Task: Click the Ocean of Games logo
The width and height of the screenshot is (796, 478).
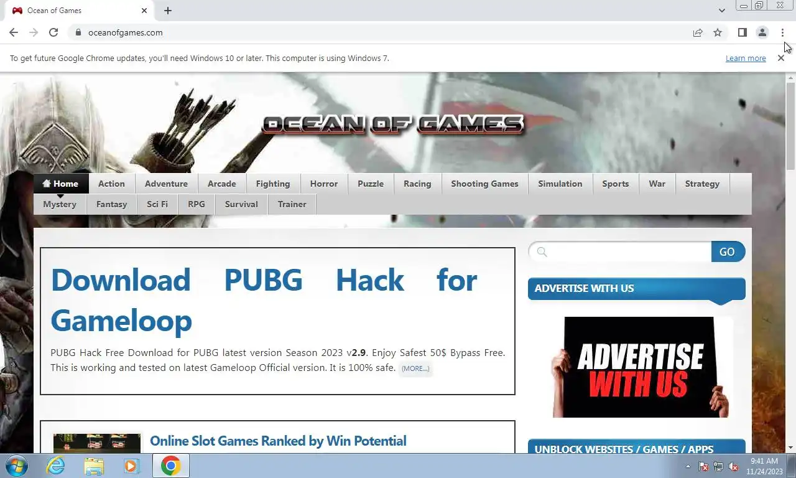Action: pos(393,124)
